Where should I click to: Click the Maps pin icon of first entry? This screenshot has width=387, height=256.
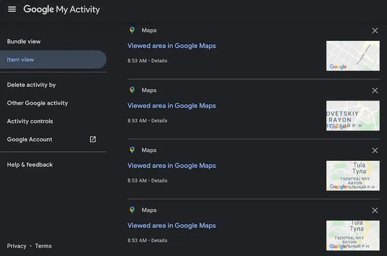click(132, 30)
